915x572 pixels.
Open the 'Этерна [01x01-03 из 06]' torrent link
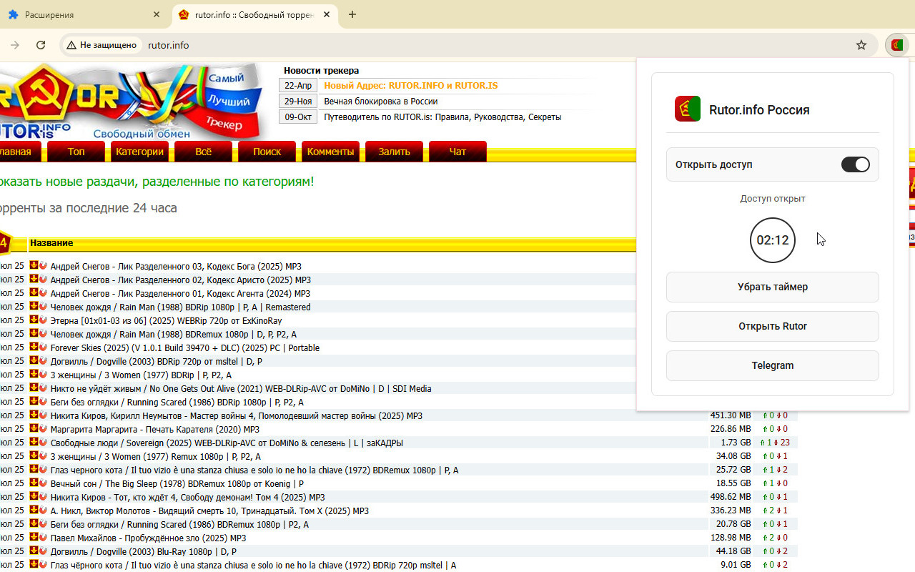(x=166, y=320)
